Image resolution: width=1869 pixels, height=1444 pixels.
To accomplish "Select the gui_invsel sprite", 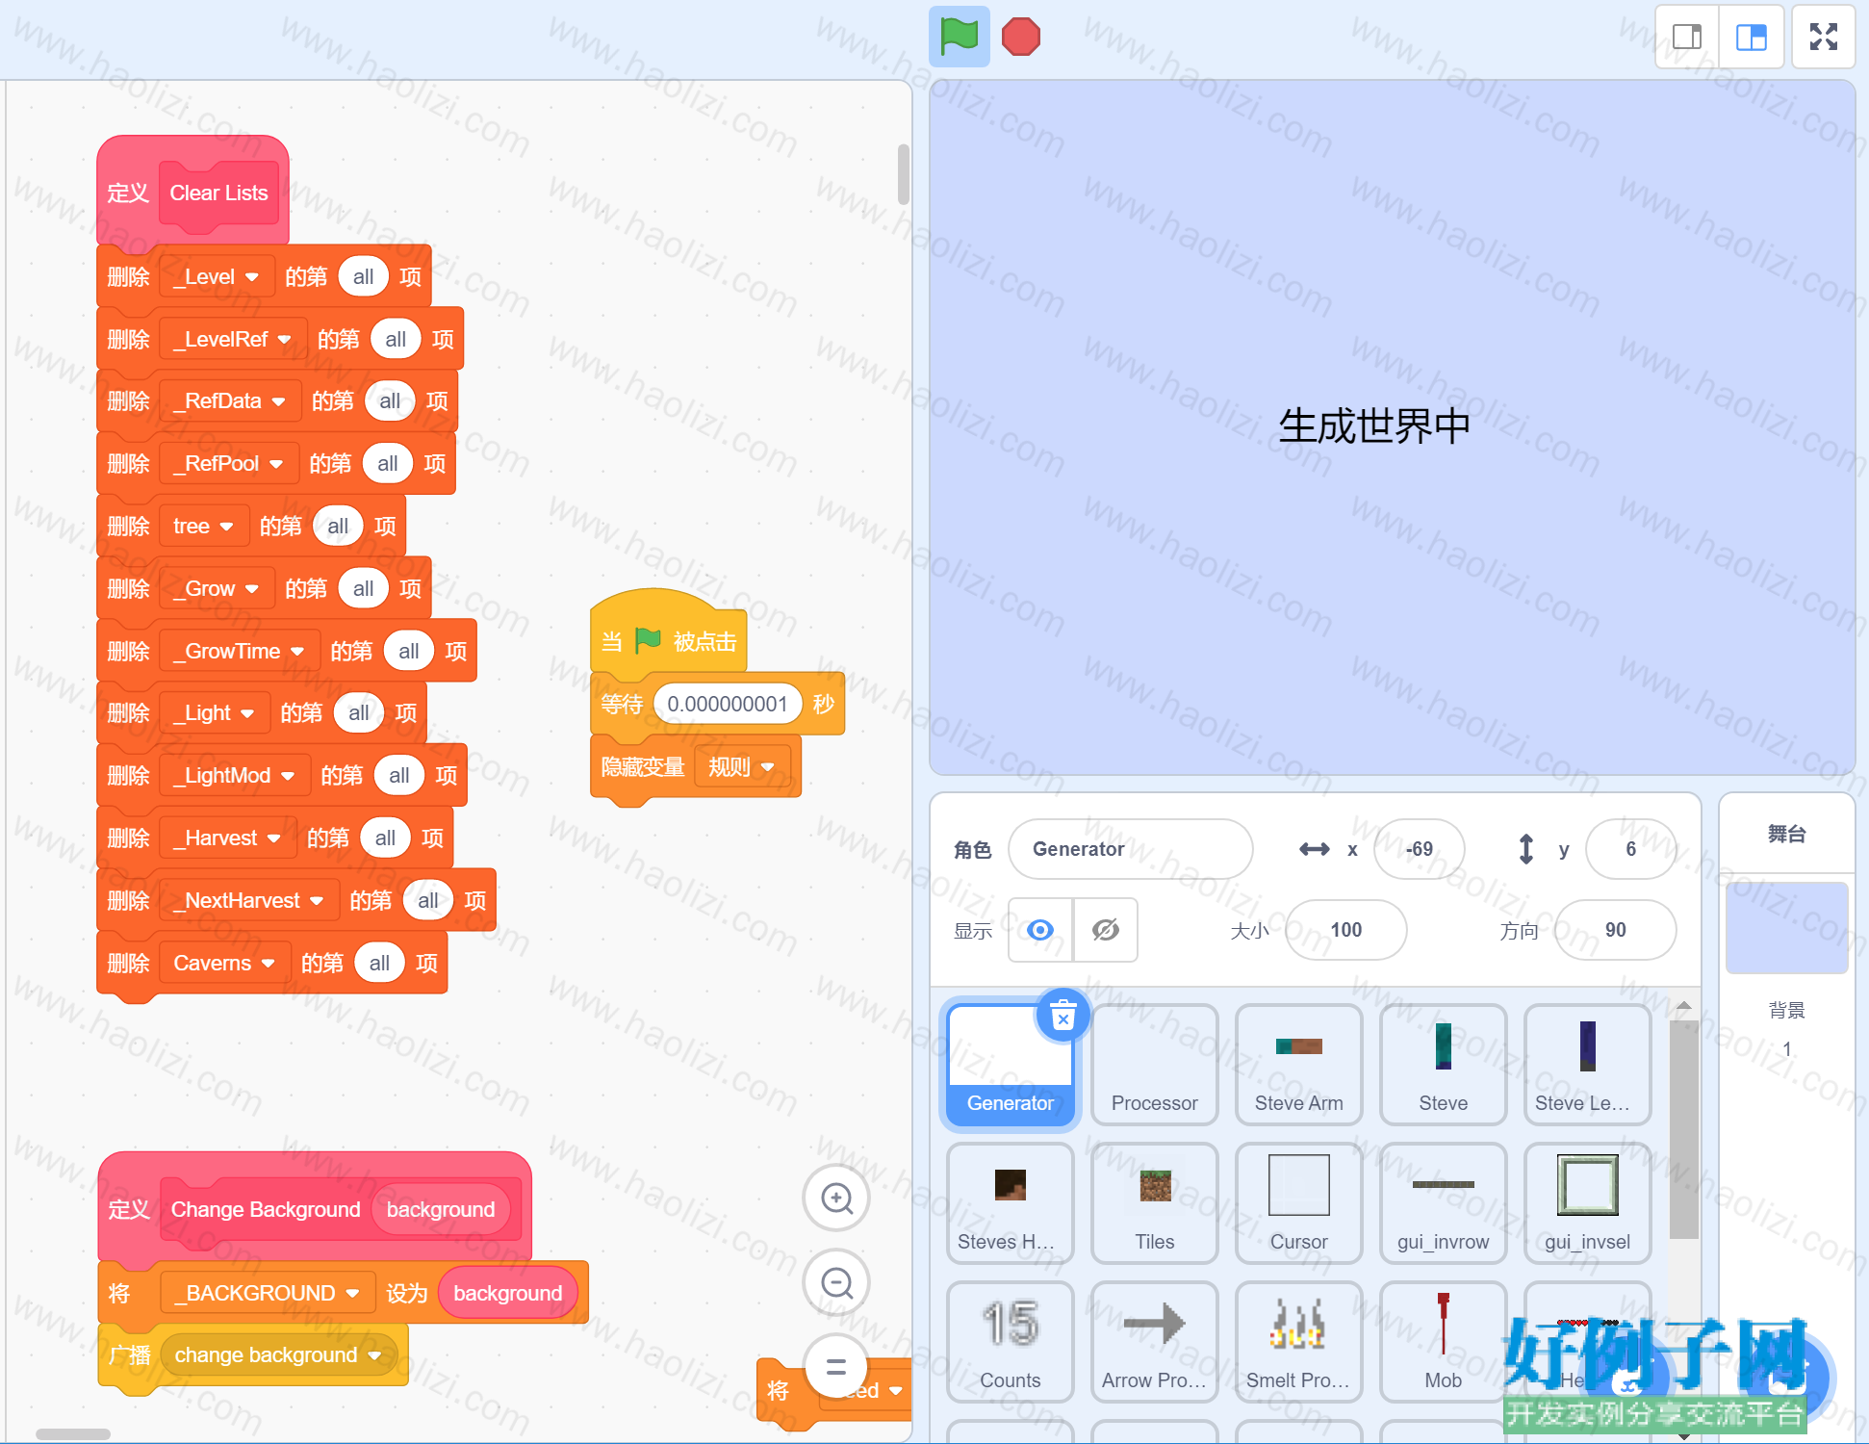I will (x=1588, y=1203).
